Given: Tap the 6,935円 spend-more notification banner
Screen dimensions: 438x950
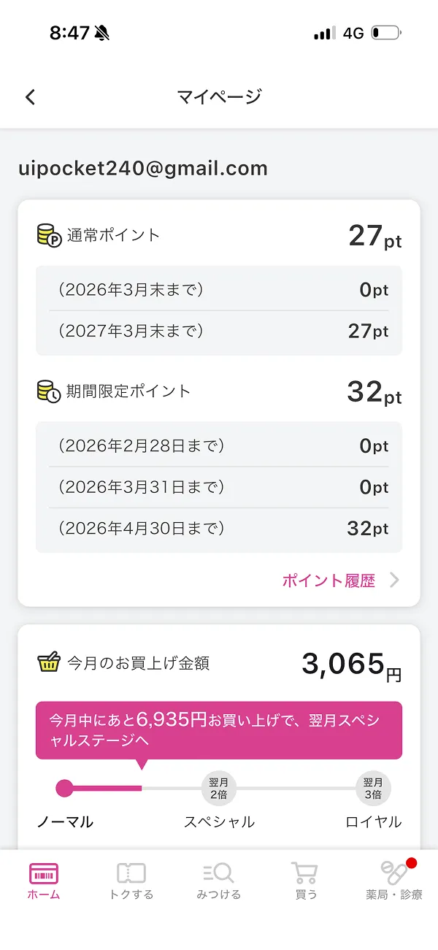Looking at the screenshot, I should coord(218,729).
